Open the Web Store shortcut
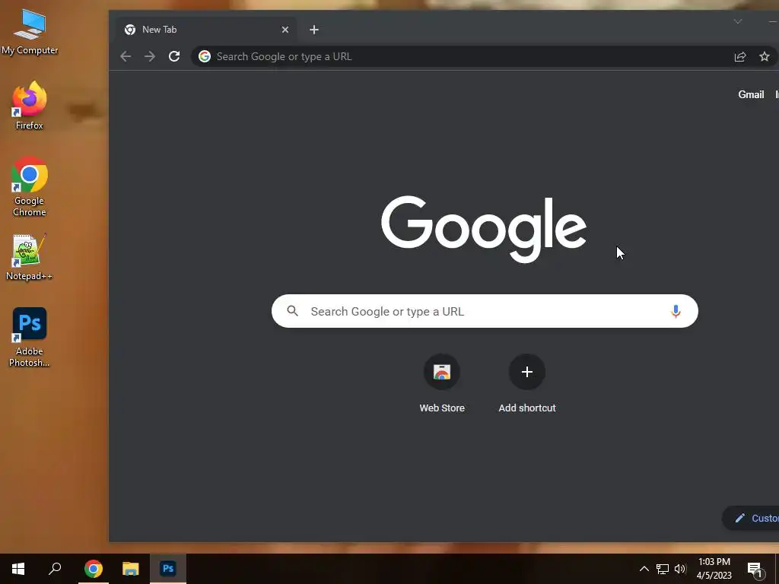Viewport: 779px width, 584px height. point(442,383)
